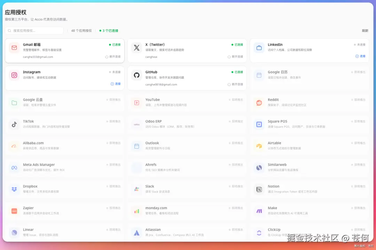Click the Dropbox logo icon
The image size is (376, 250).
pos(14,189)
